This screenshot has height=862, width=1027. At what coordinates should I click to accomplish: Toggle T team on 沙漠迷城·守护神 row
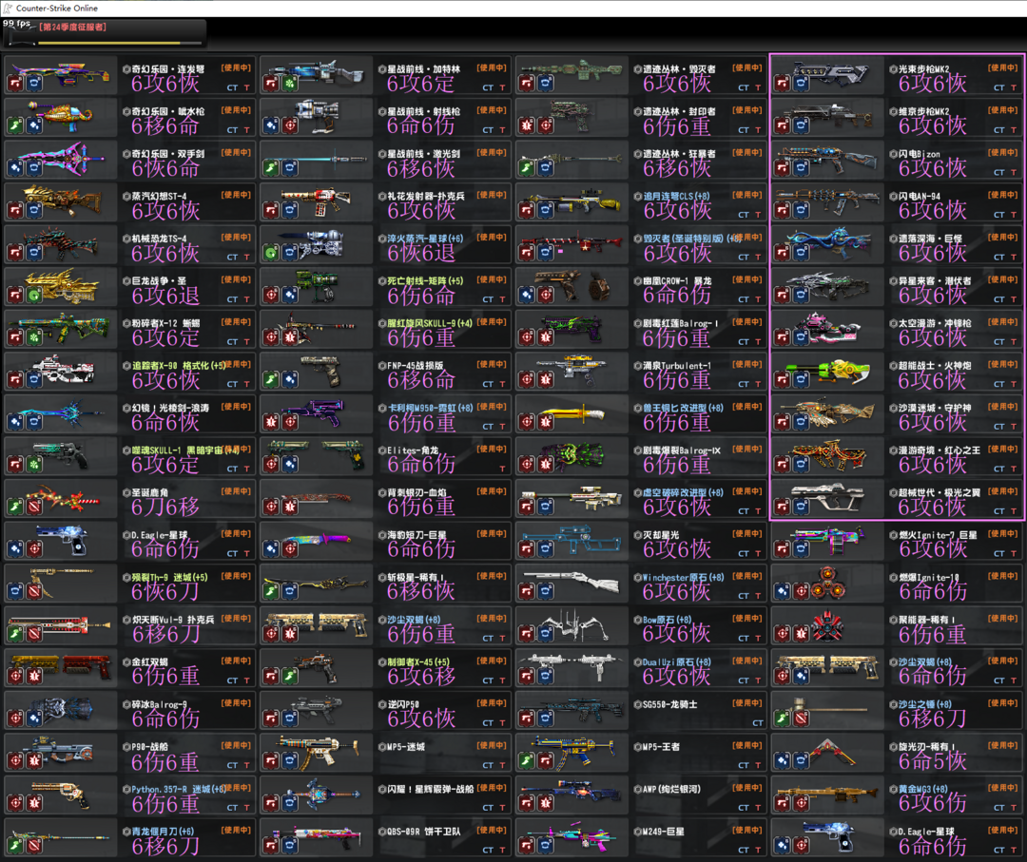tap(1014, 426)
